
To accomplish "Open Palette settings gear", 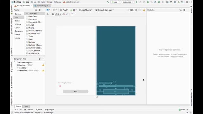I will point(39,10).
